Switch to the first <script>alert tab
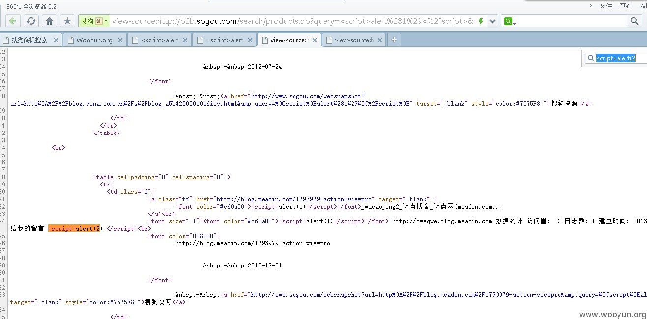This screenshot has width=647, height=319. [x=159, y=40]
